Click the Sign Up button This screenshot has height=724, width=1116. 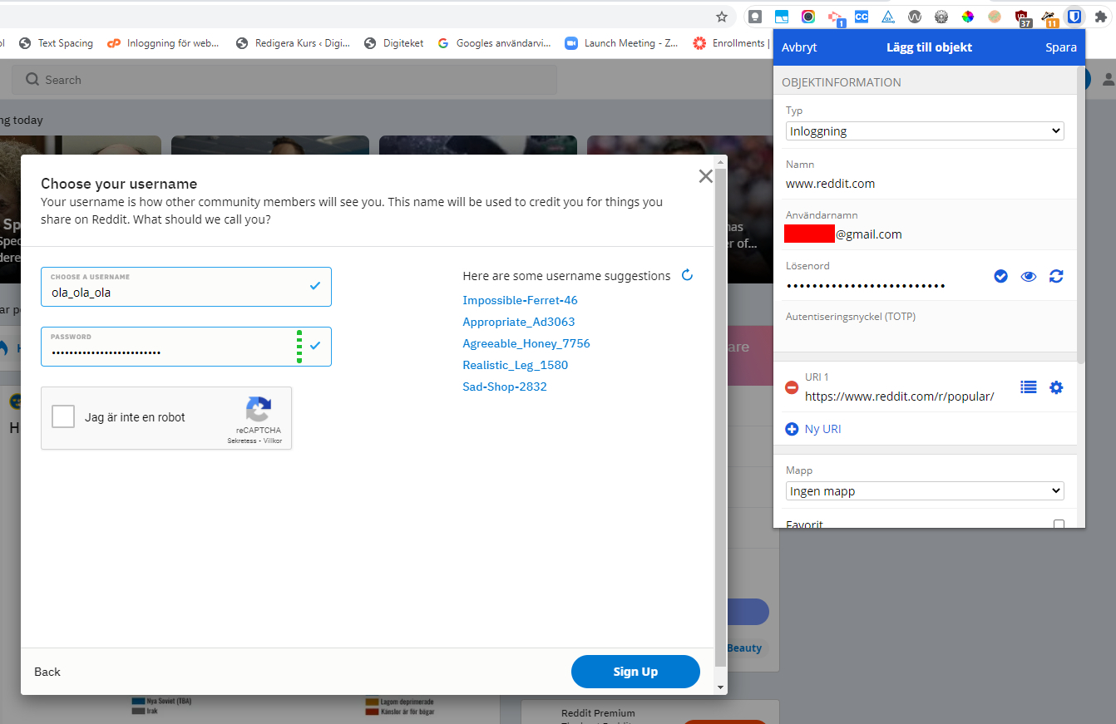(635, 672)
